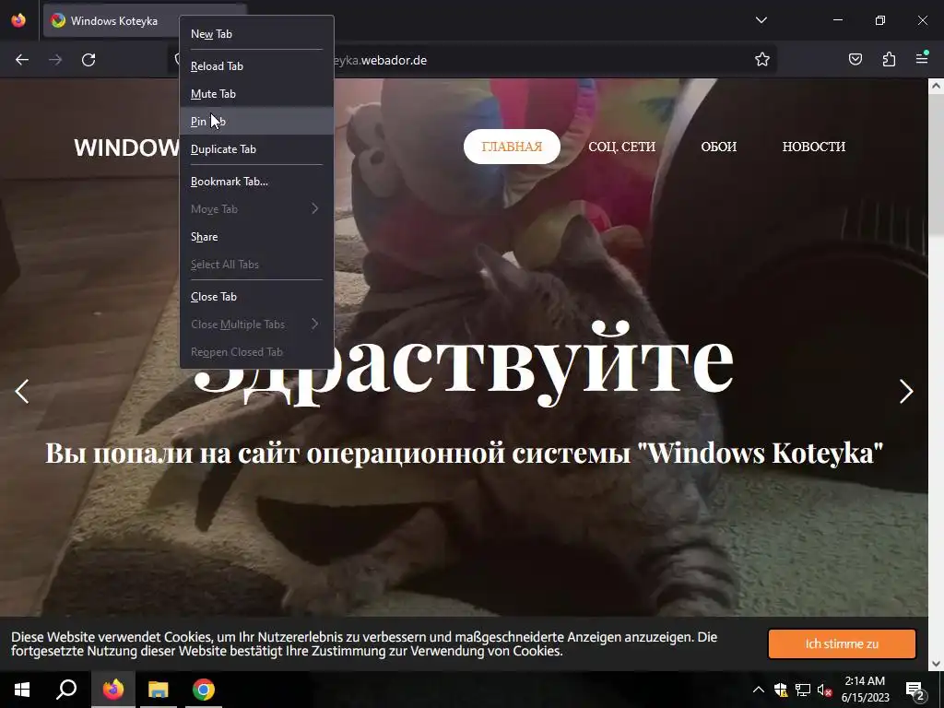Choose New Tab from the context menu
944x708 pixels.
(256, 34)
